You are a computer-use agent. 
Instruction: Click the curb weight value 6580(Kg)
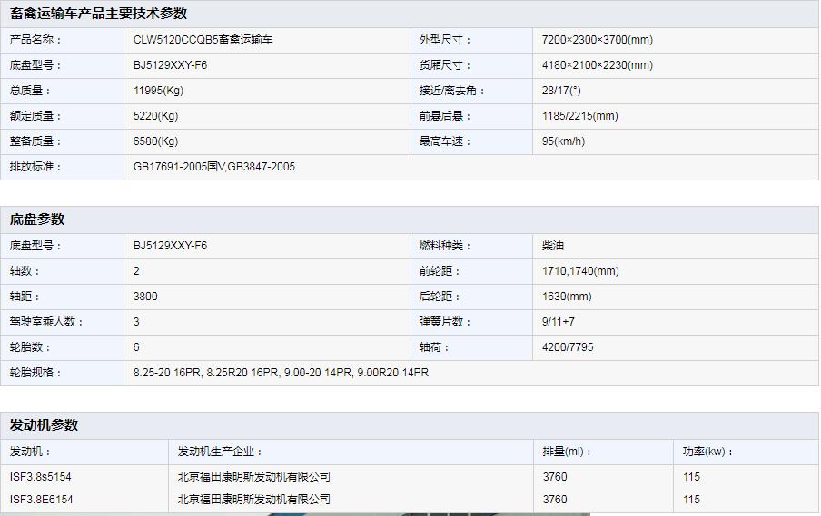tap(155, 141)
